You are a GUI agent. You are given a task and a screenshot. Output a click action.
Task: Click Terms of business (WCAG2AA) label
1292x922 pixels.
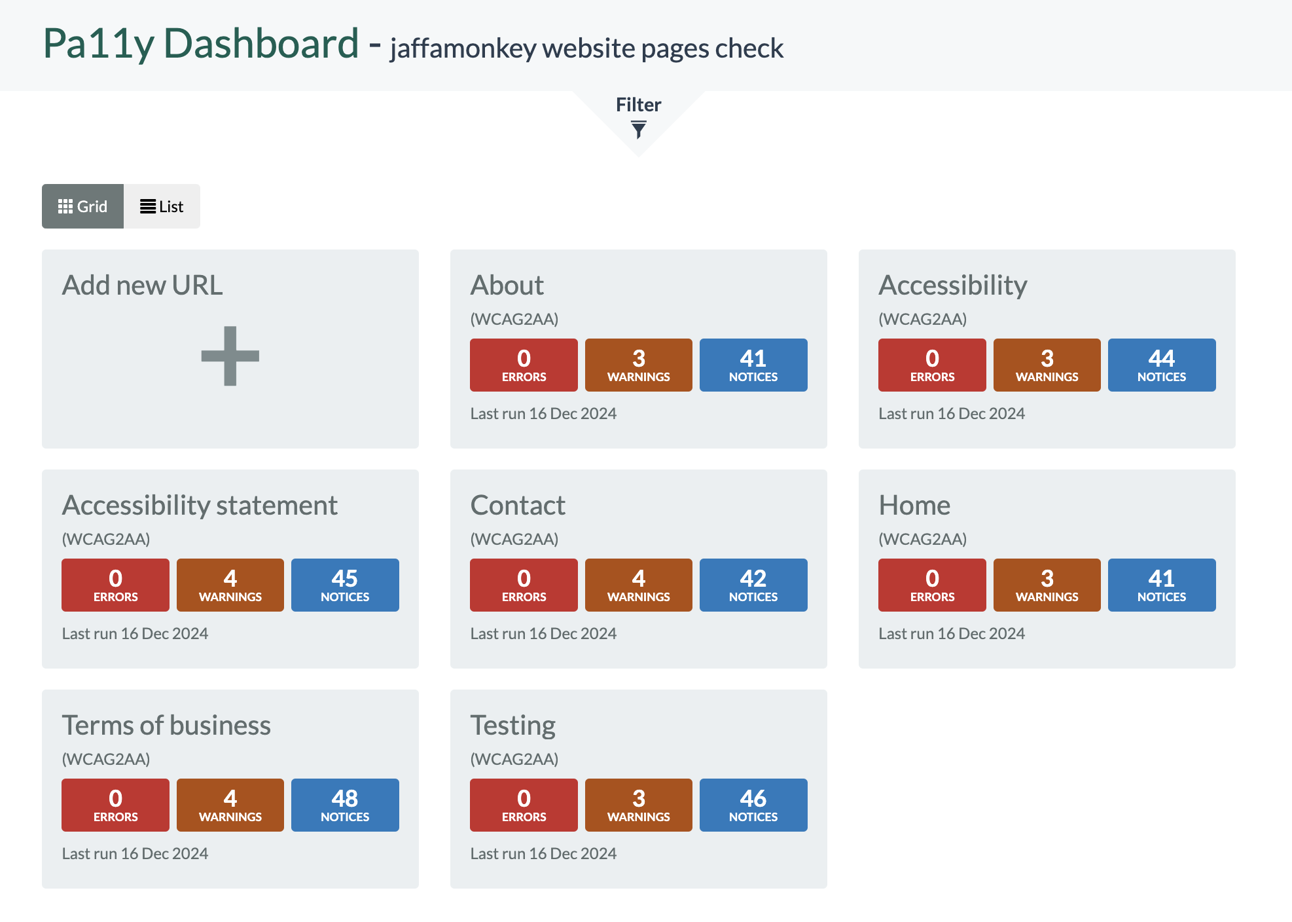[106, 759]
